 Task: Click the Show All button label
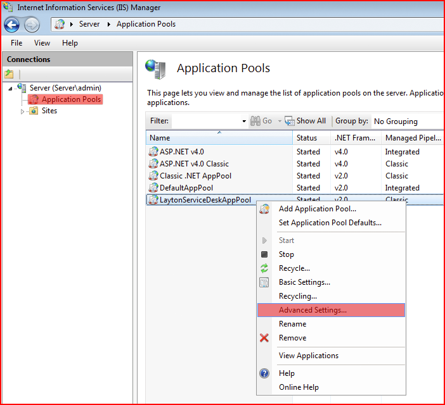[311, 121]
